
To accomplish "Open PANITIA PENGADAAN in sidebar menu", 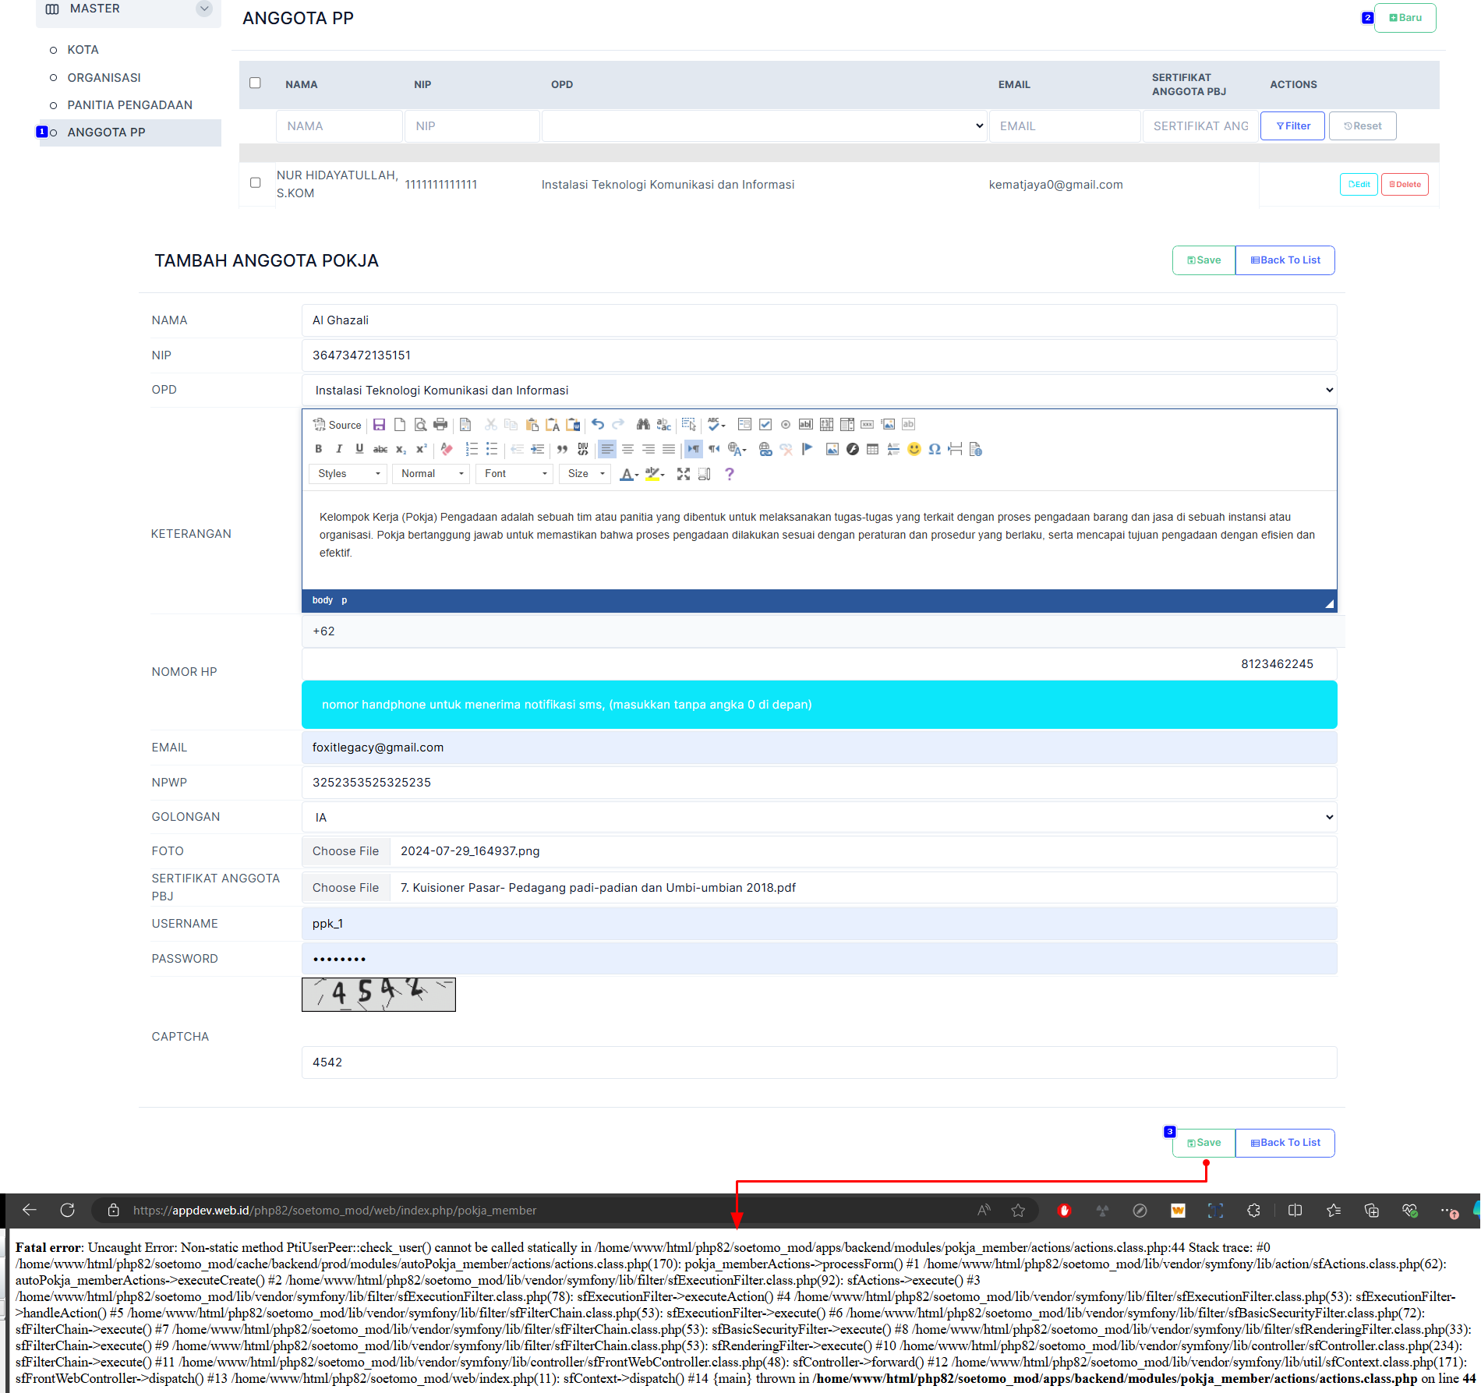I will tap(129, 105).
